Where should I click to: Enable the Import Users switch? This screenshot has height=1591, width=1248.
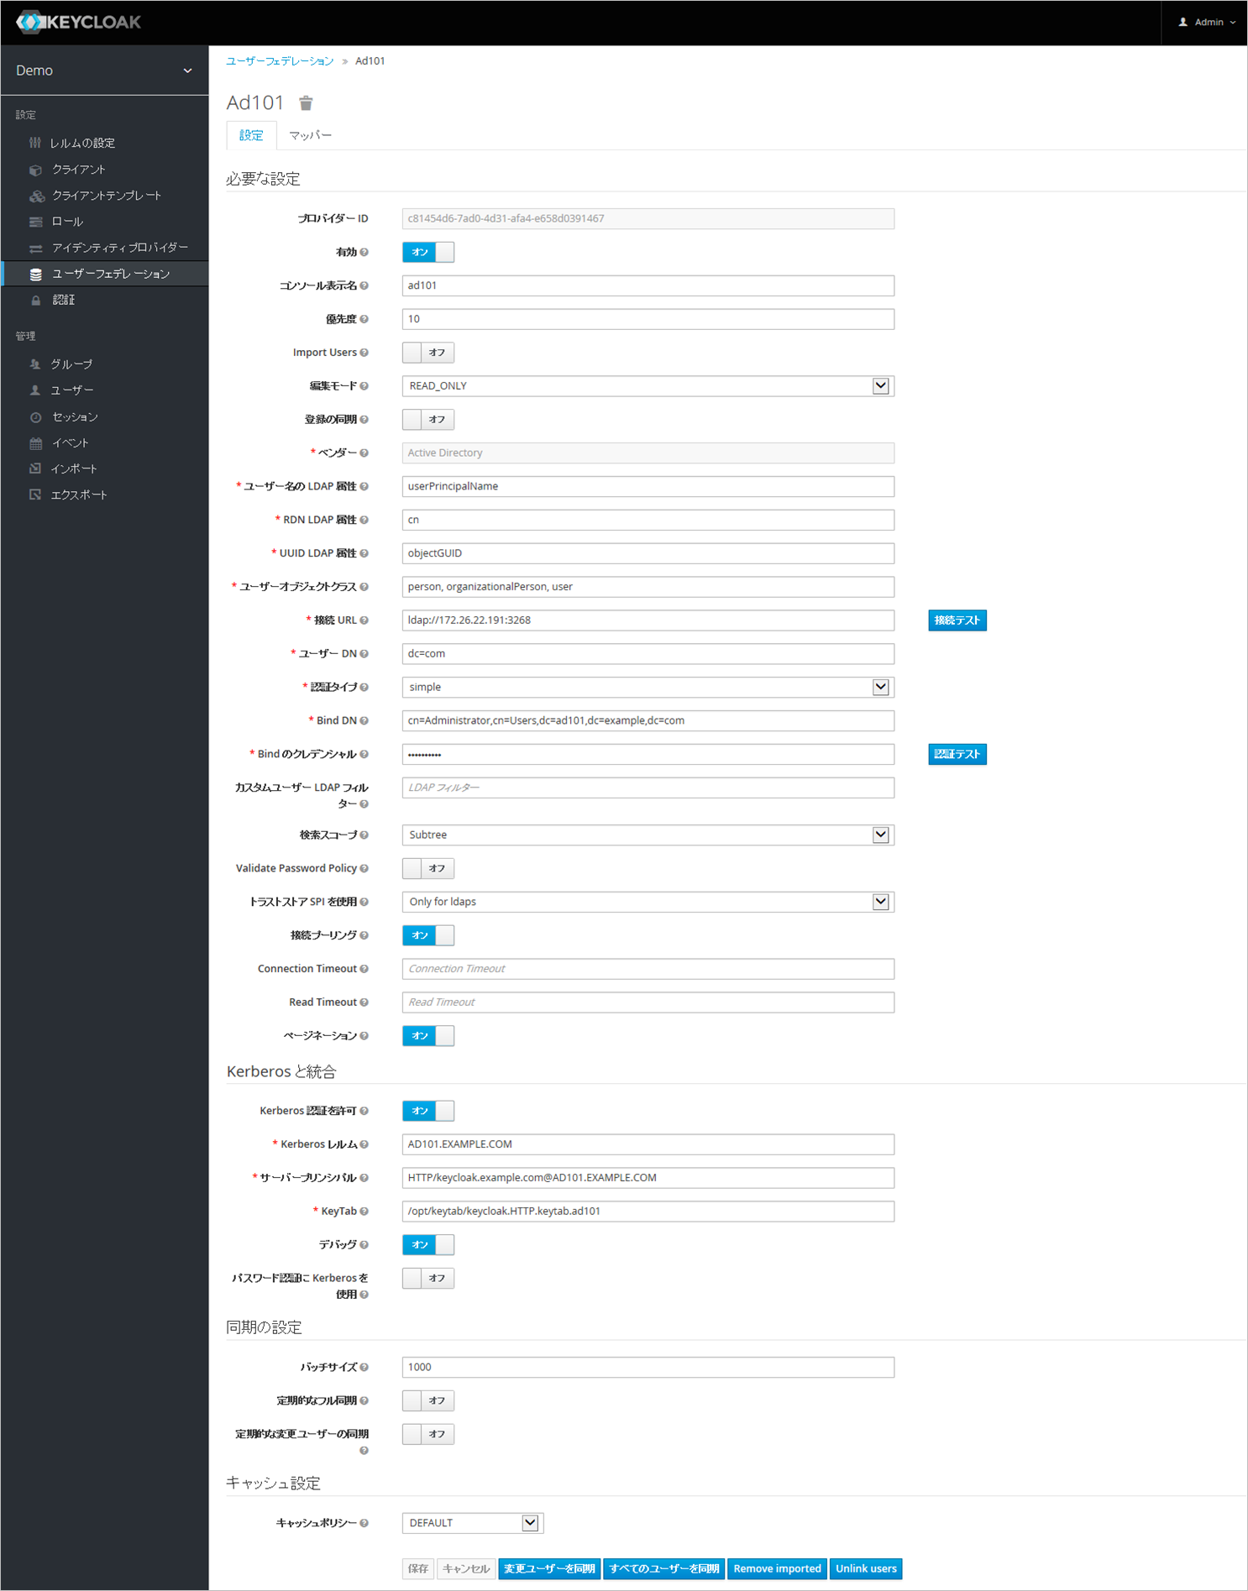[428, 353]
